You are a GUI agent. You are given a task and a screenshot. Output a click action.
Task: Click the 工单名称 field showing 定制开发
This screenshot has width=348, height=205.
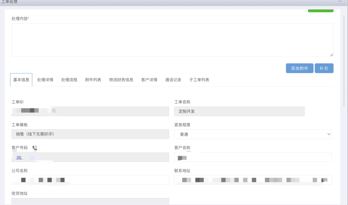pyautogui.click(x=239, y=111)
